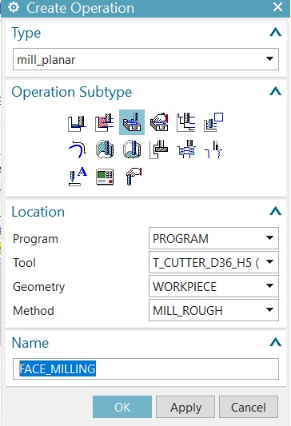Click the FACE_MILLING name input field

[145, 369]
